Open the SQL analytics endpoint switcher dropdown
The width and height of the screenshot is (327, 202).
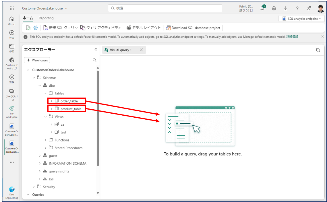301,19
